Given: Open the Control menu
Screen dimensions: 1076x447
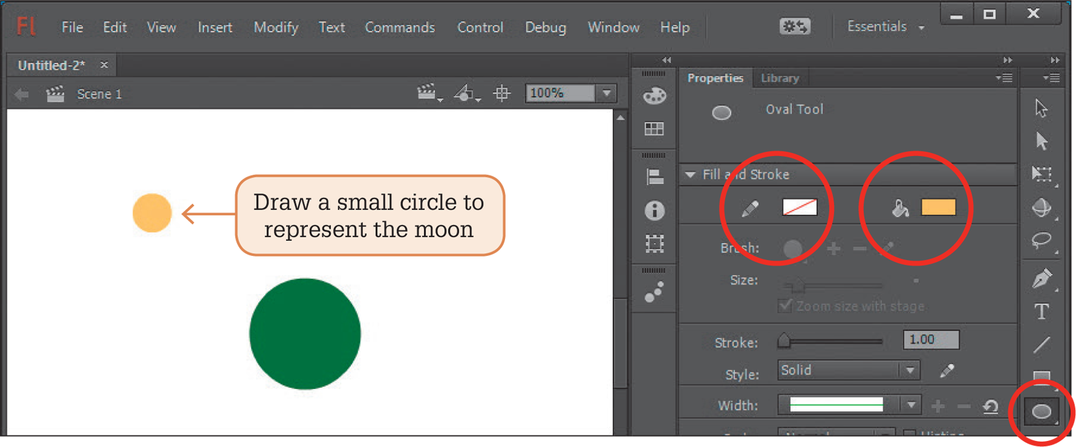Looking at the screenshot, I should [480, 28].
